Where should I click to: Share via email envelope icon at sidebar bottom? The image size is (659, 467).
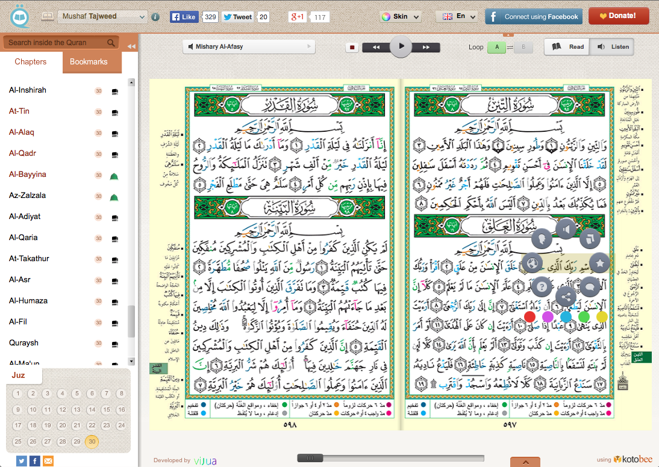coord(48,461)
